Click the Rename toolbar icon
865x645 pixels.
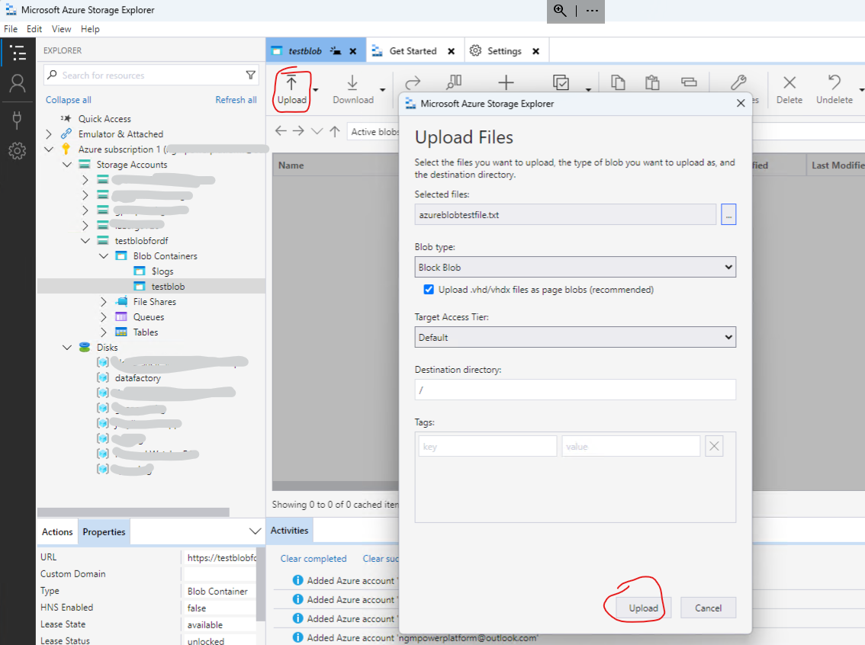tap(689, 82)
